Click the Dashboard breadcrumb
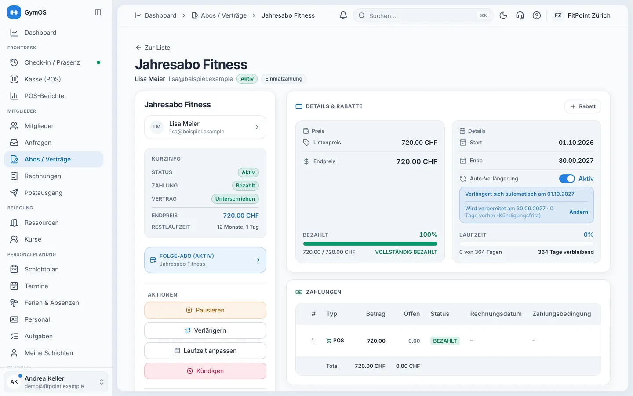The height and width of the screenshot is (396, 633). 156,15
